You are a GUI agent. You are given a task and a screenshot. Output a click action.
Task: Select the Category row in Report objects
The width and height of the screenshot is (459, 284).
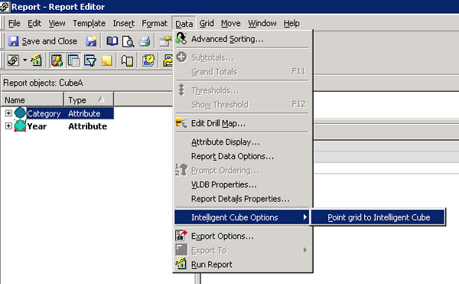[x=63, y=113]
